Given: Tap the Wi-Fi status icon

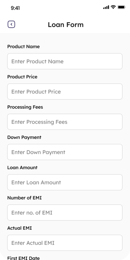Looking at the screenshot, I should pyautogui.click(x=113, y=7).
